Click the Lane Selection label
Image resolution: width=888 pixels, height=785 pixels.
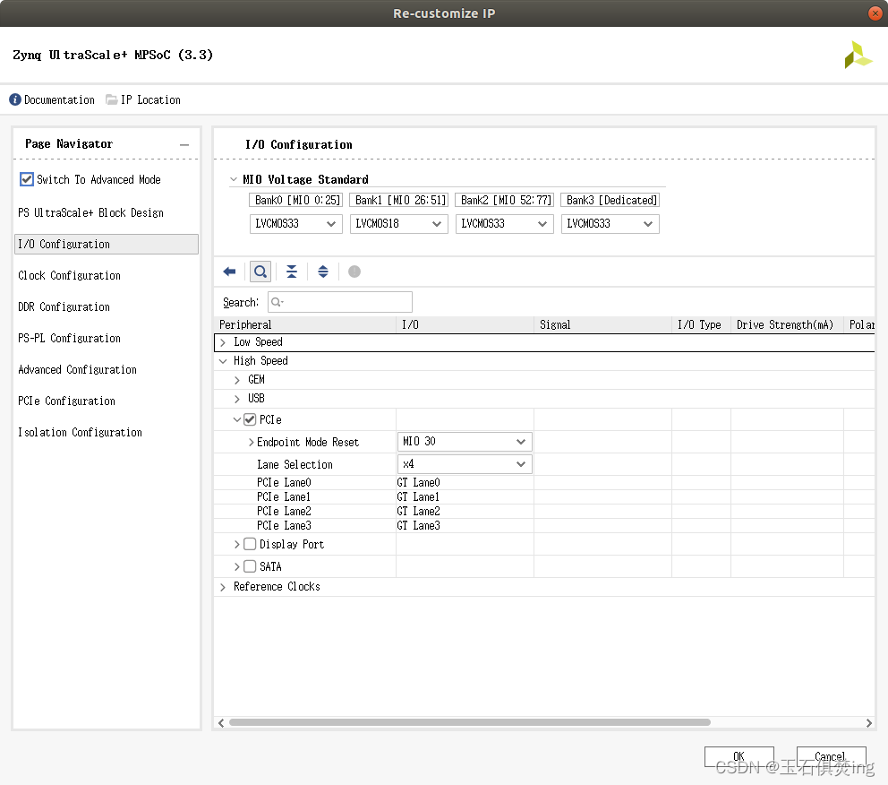coord(295,465)
